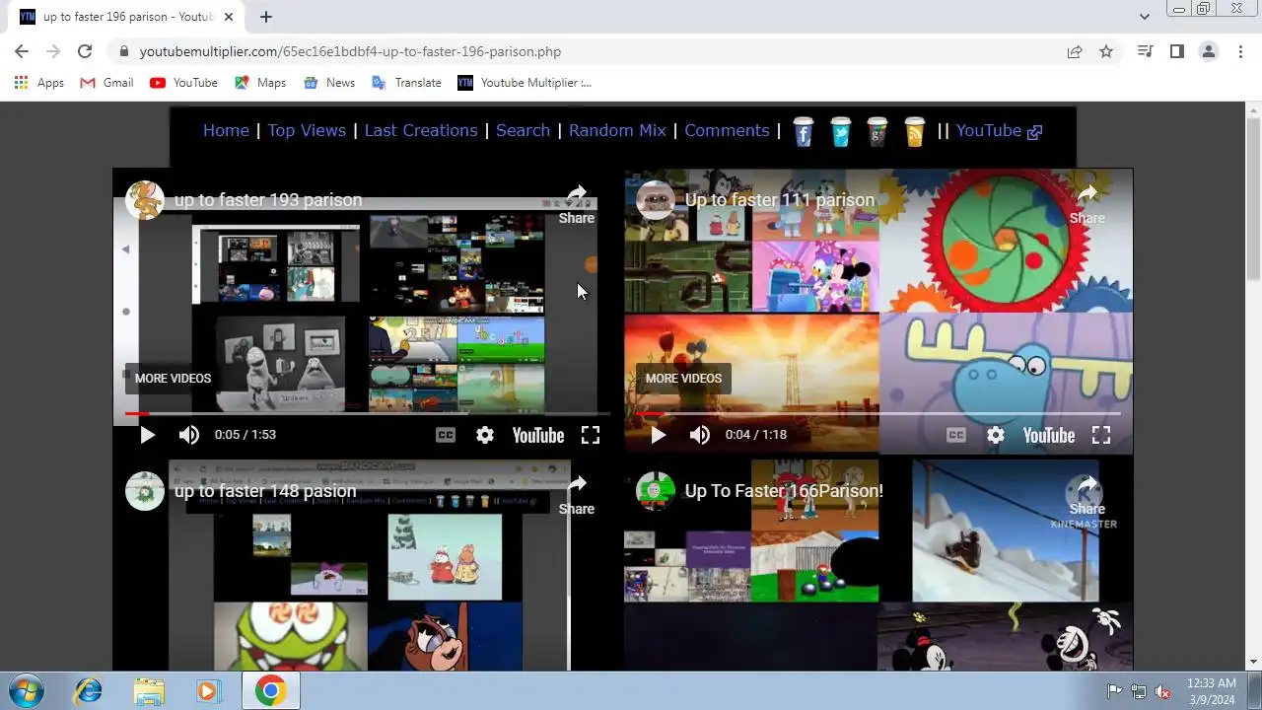Screen dimensions: 1262x710
Task: Open the external YouTube link
Action: 999,130
